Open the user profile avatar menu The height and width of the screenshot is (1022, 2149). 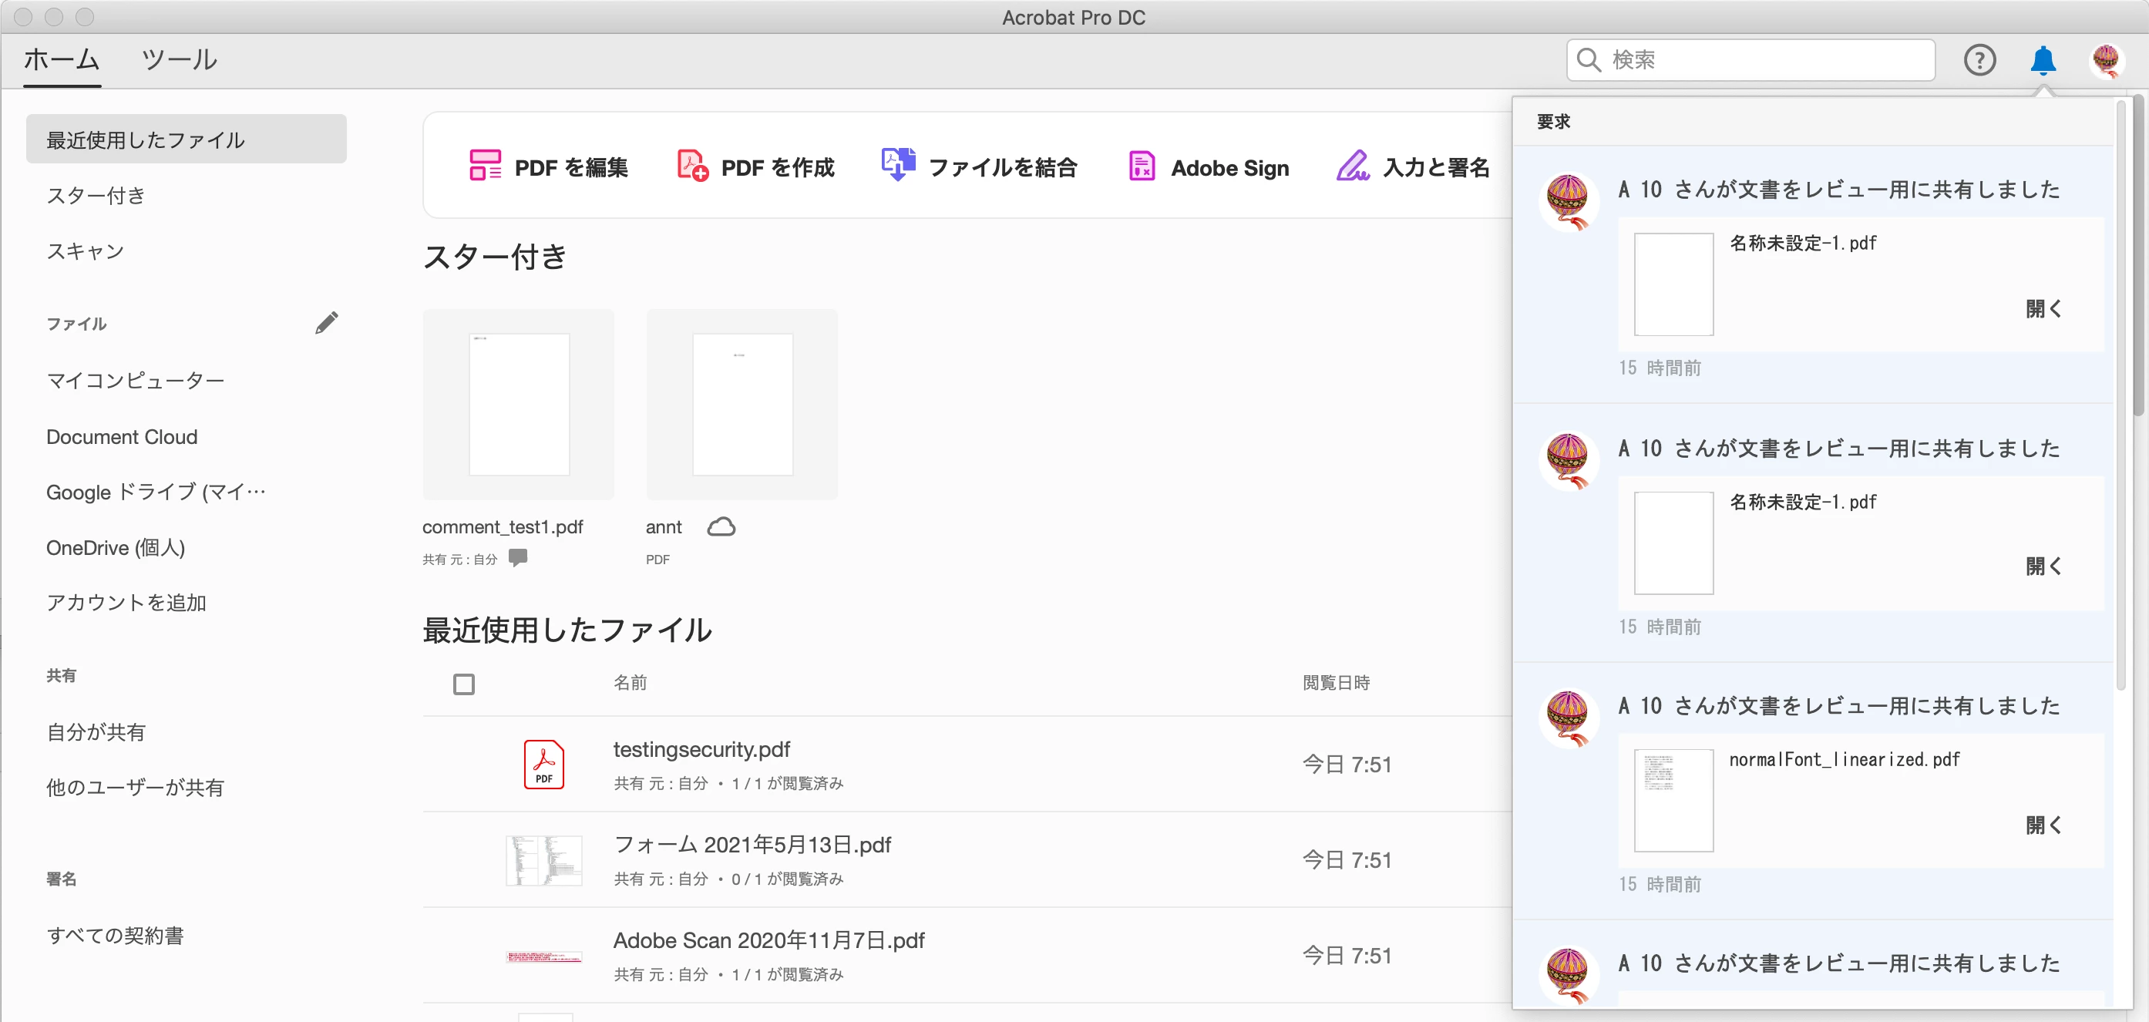[2106, 60]
